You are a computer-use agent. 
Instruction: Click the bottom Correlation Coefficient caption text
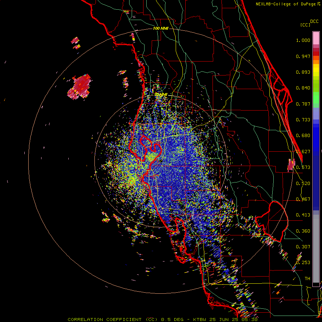[162, 319]
